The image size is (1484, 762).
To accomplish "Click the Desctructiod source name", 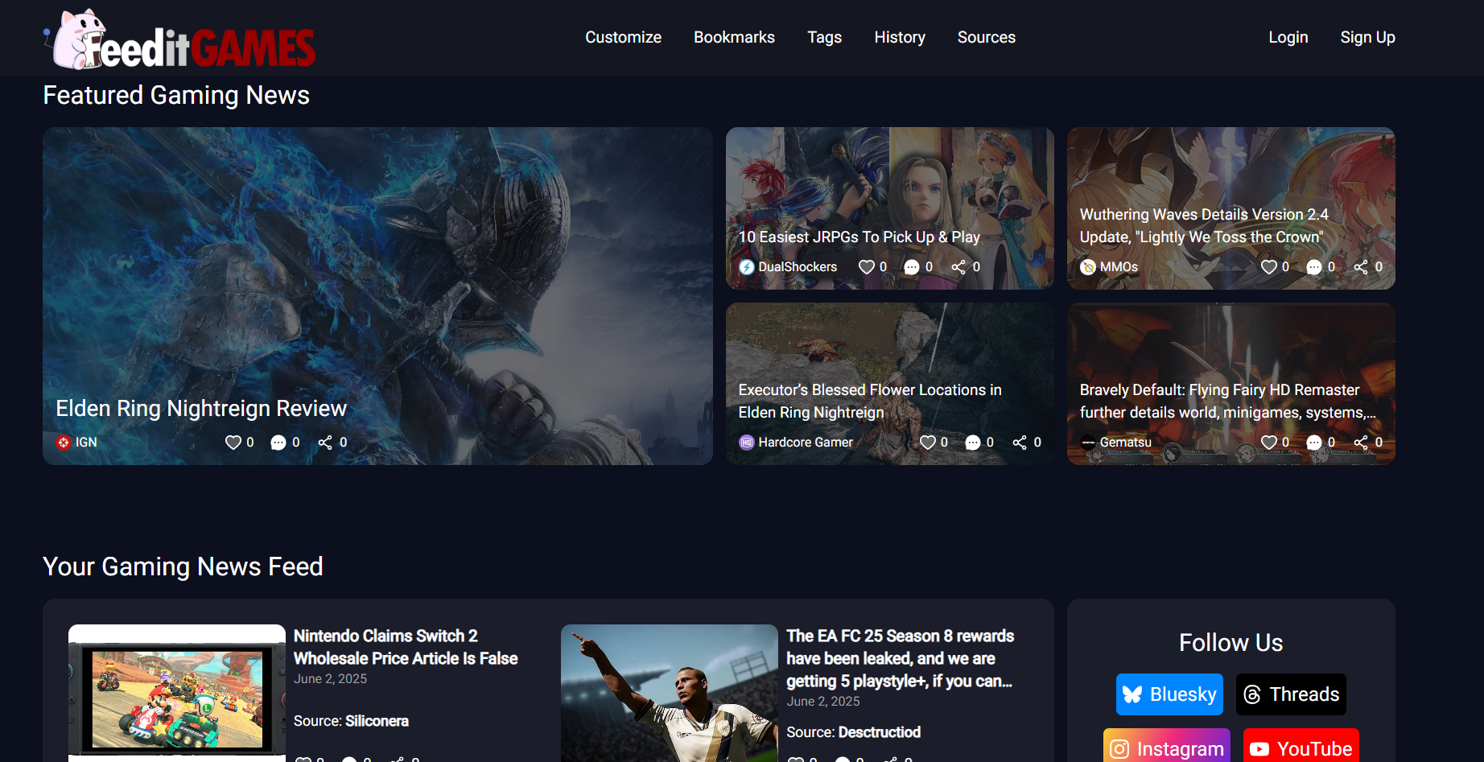I will click(879, 732).
